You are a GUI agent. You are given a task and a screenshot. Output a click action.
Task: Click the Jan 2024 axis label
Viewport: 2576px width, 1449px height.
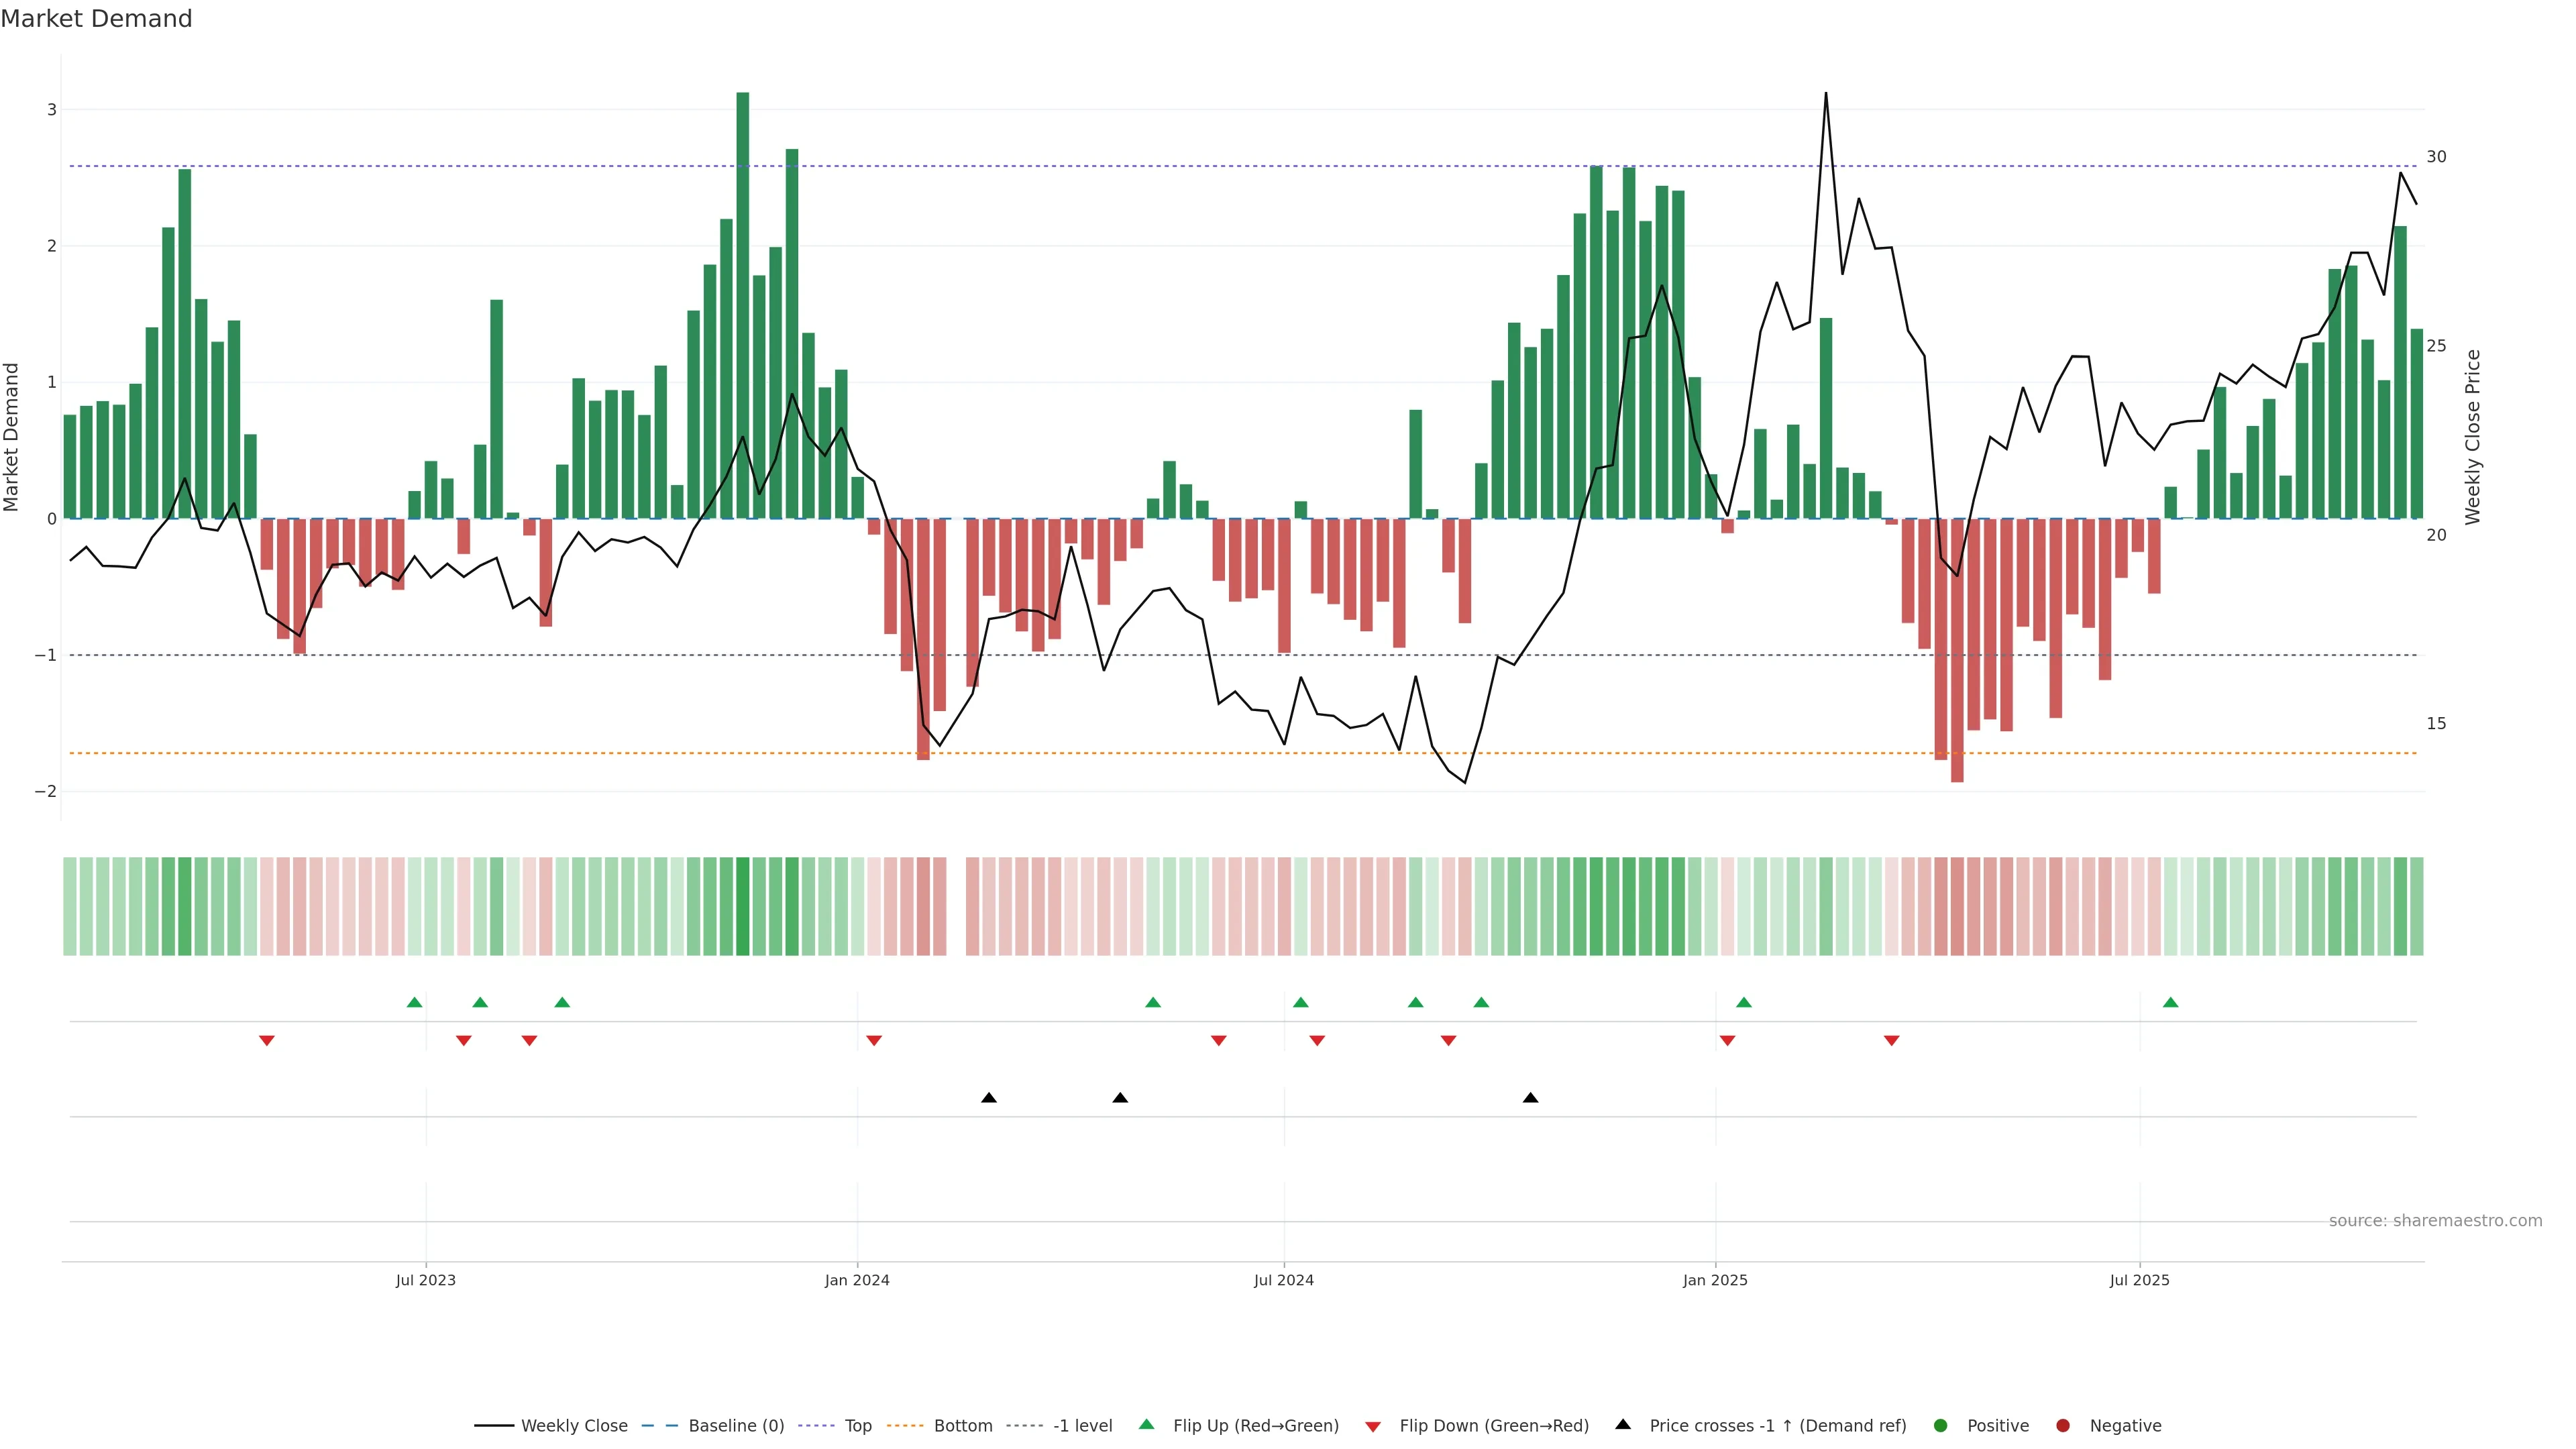[x=857, y=1280]
